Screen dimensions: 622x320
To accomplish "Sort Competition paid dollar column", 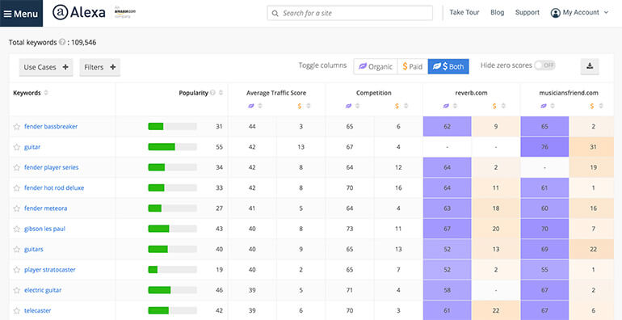I will pyautogui.click(x=406, y=106).
